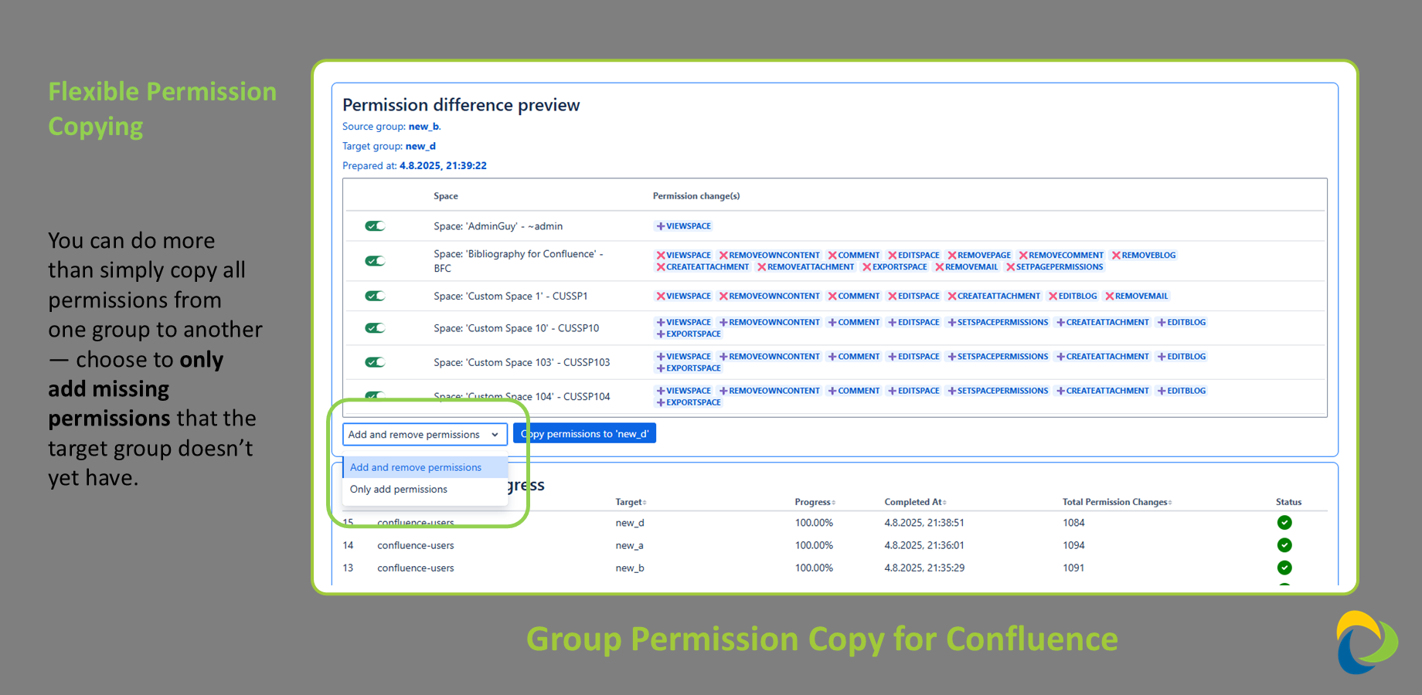Screen dimensions: 1422x695
Task: Click the Progress column sort arrows
Action: pos(834,502)
